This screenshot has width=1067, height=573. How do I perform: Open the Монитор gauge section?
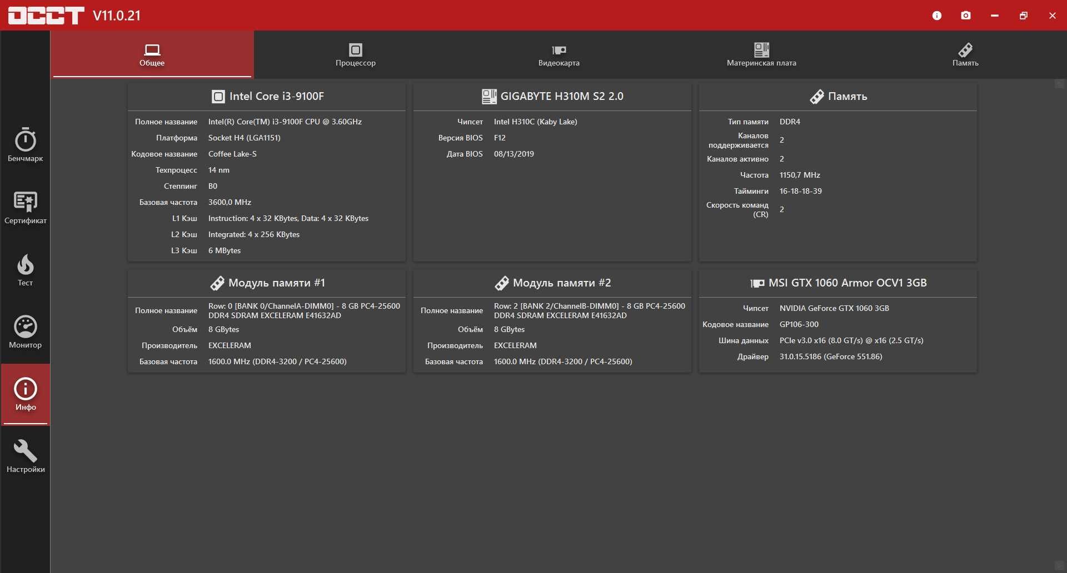tap(25, 332)
